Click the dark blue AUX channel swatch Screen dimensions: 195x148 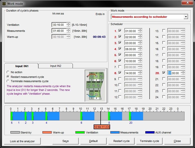pyautogui.click(x=150, y=132)
